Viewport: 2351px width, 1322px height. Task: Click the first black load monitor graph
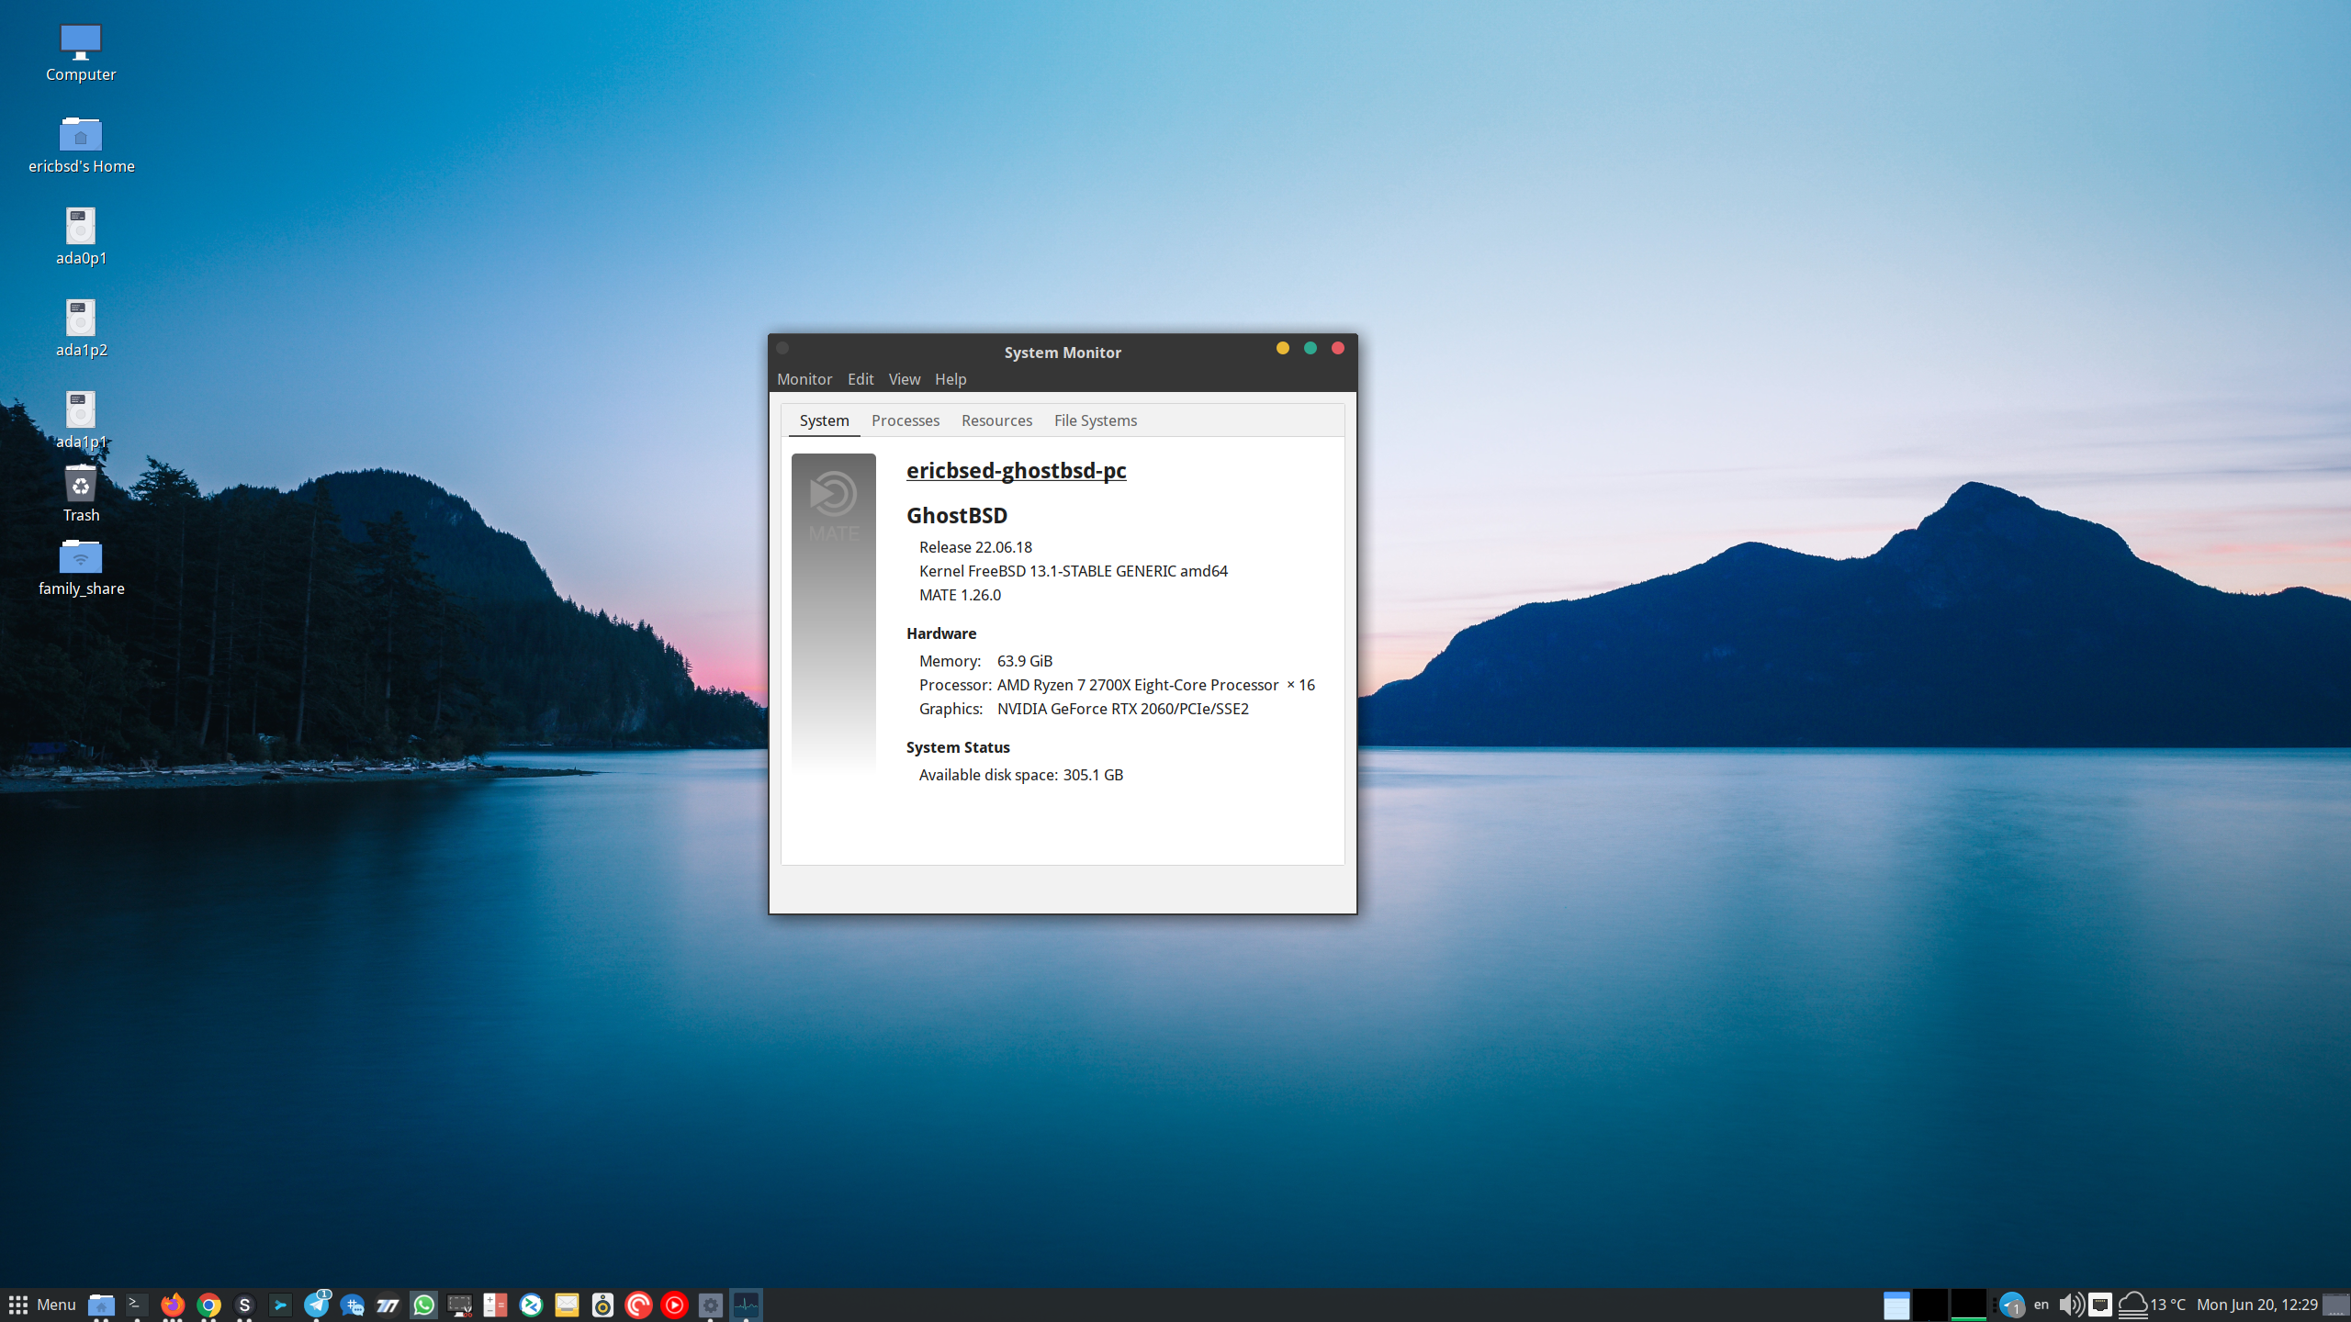point(1930,1305)
